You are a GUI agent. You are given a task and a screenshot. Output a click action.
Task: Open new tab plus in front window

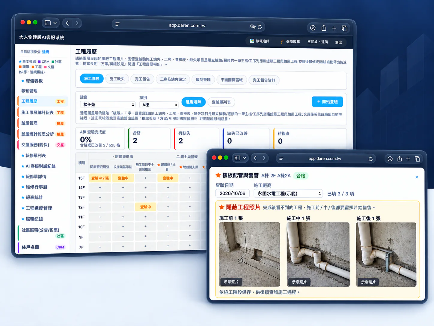pyautogui.click(x=408, y=159)
